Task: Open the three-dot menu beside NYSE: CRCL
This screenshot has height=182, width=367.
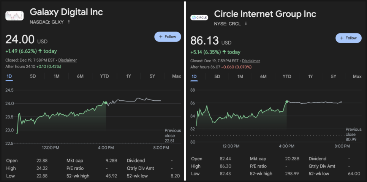Action: [246, 24]
